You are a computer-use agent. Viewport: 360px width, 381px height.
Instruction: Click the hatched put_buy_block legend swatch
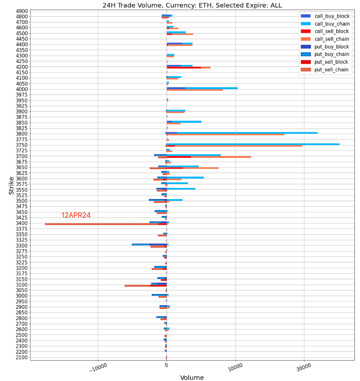pos(306,47)
